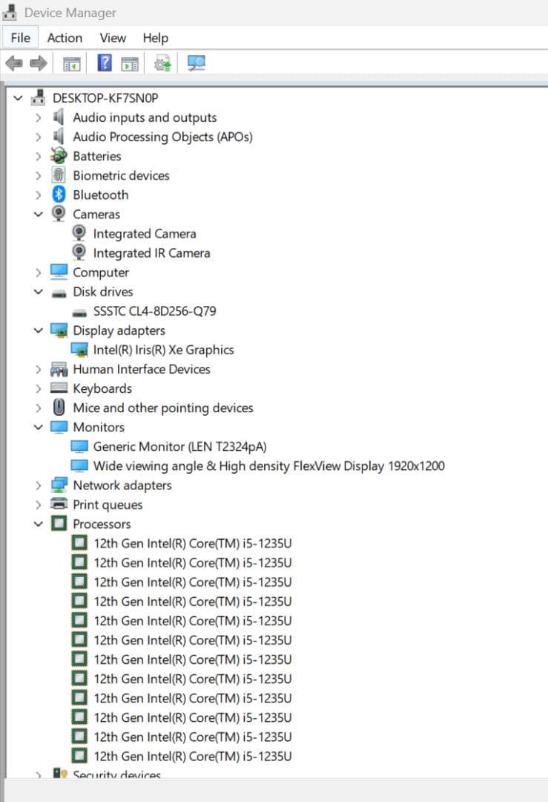Screen dimensions: 548x802
Task: Click the Mice and pointing devices icon
Action: tap(59, 407)
